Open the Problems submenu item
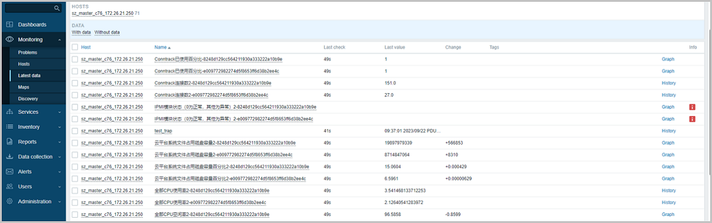Screen dimensions: 712x223 28,52
